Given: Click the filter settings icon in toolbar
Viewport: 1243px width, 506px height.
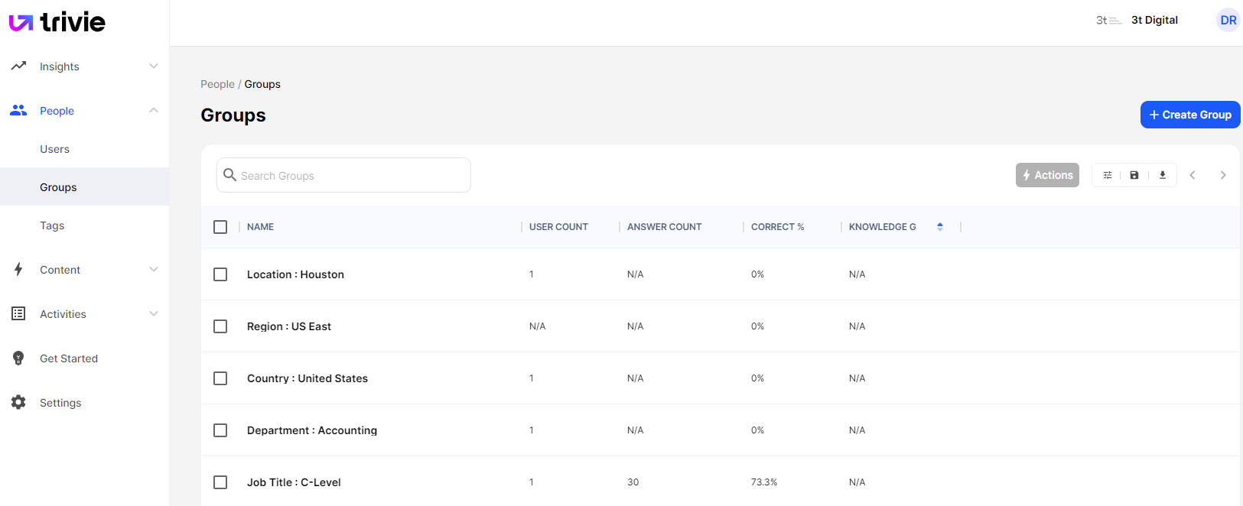Looking at the screenshot, I should tap(1107, 175).
